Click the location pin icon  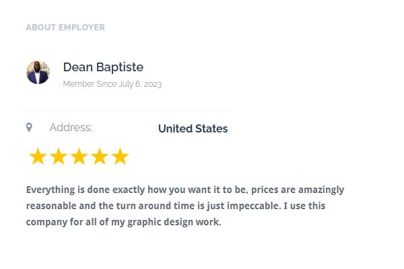pyautogui.click(x=29, y=127)
